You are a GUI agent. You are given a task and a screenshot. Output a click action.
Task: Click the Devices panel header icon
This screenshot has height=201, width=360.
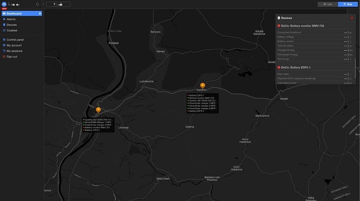tap(279, 18)
